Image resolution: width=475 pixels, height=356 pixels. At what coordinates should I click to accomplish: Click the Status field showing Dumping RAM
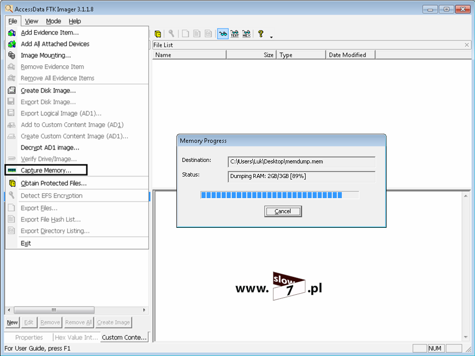302,176
